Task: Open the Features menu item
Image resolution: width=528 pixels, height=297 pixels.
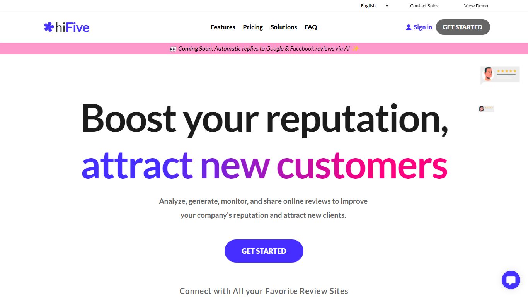Action: coord(223,27)
